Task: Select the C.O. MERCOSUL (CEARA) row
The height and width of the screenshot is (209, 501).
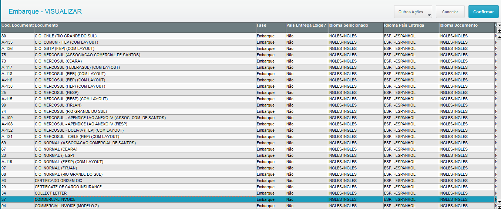Action: tap(248, 61)
